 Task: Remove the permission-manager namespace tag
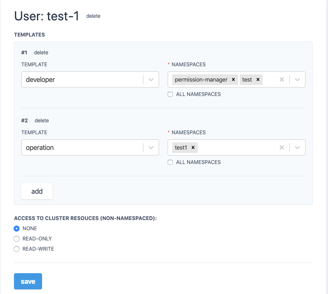point(233,79)
